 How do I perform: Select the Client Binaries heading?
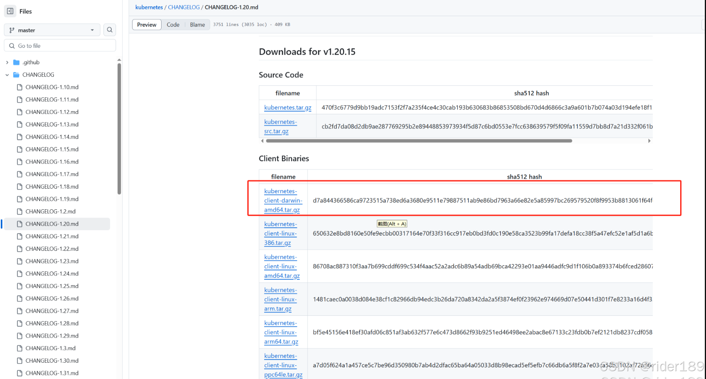(x=284, y=158)
